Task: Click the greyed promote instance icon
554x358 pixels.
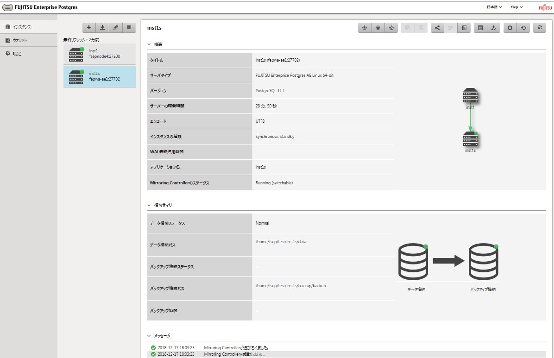Action: pos(451,28)
